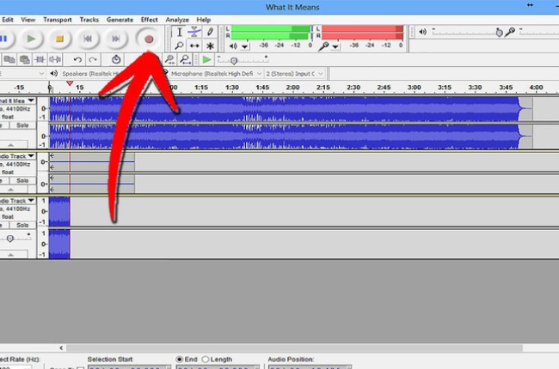Open the first track's name dropdown menu

31,100
